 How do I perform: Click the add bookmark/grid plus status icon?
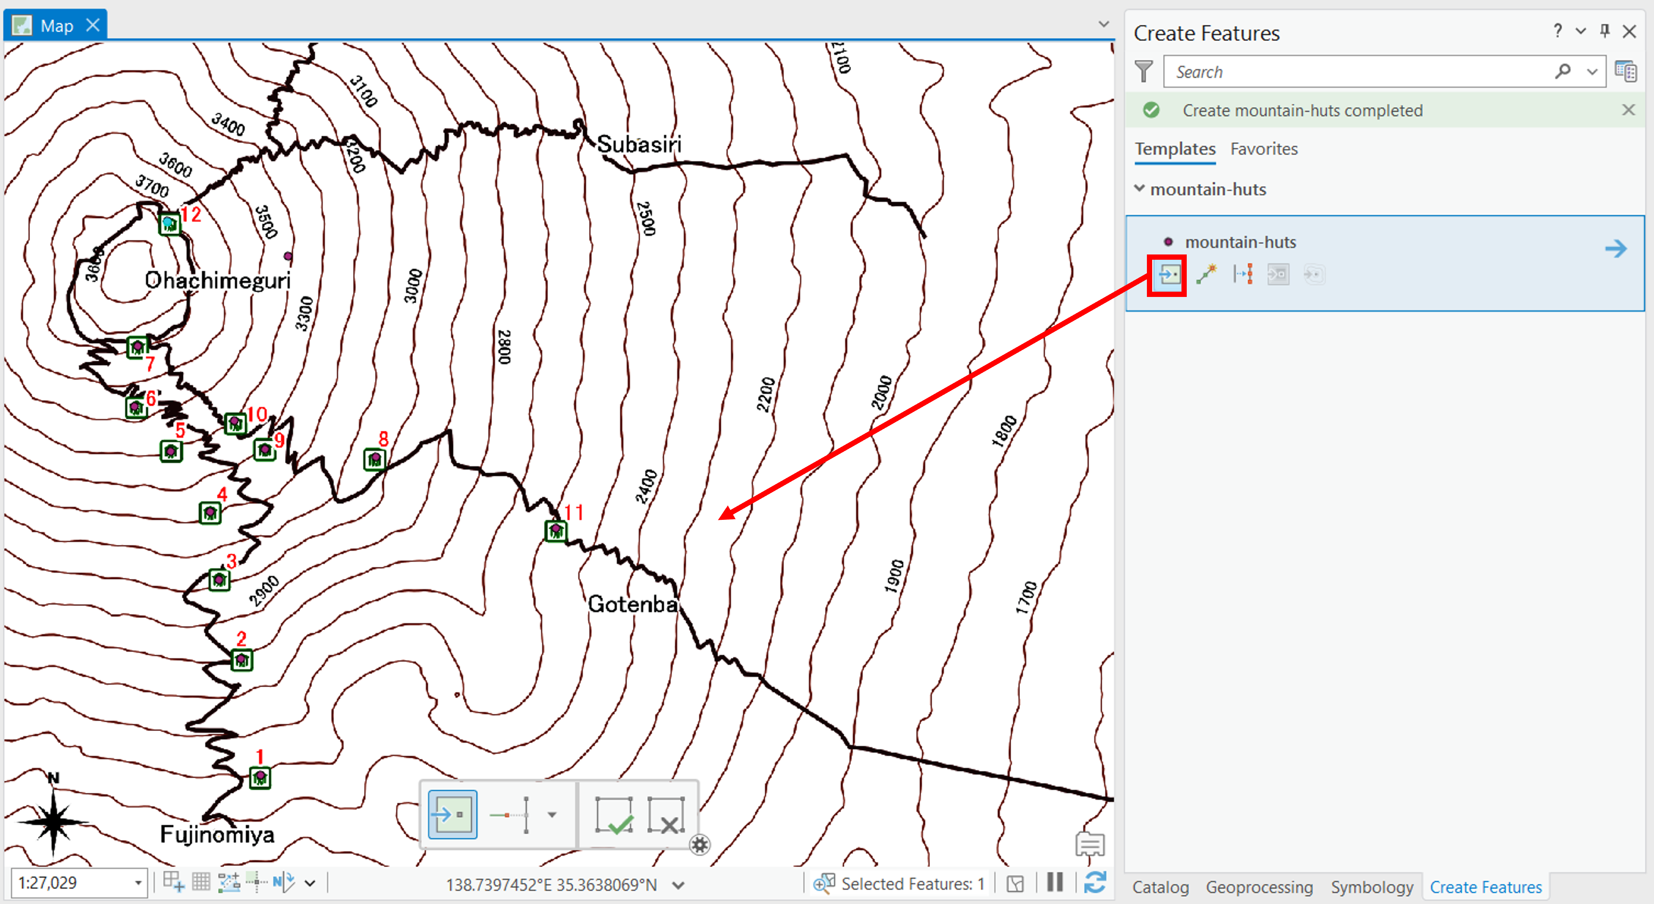[173, 881]
